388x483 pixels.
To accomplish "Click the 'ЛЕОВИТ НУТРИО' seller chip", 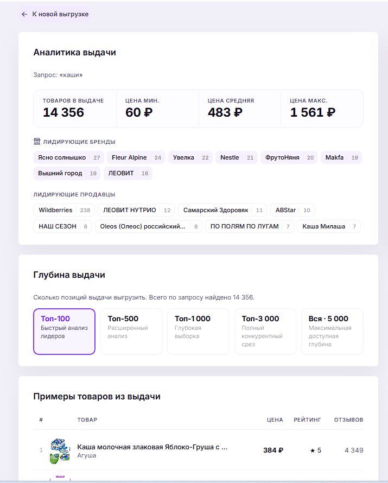I will pos(136,210).
